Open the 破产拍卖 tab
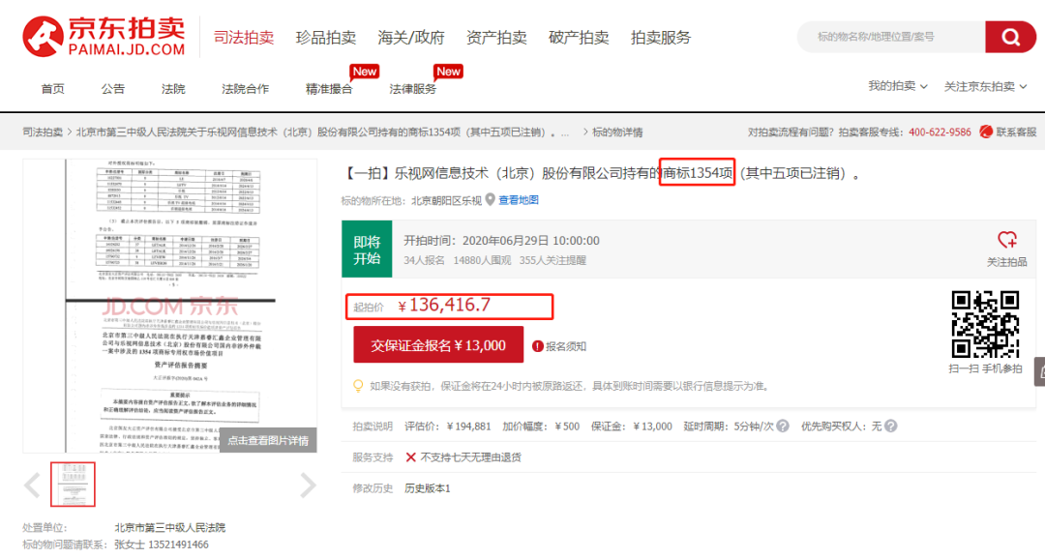1045x559 pixels. click(579, 38)
